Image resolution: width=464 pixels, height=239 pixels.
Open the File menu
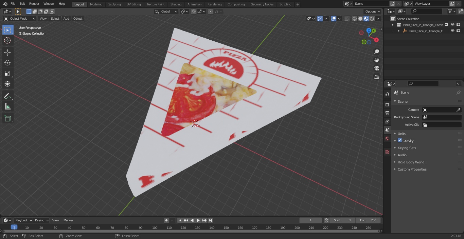13,4
